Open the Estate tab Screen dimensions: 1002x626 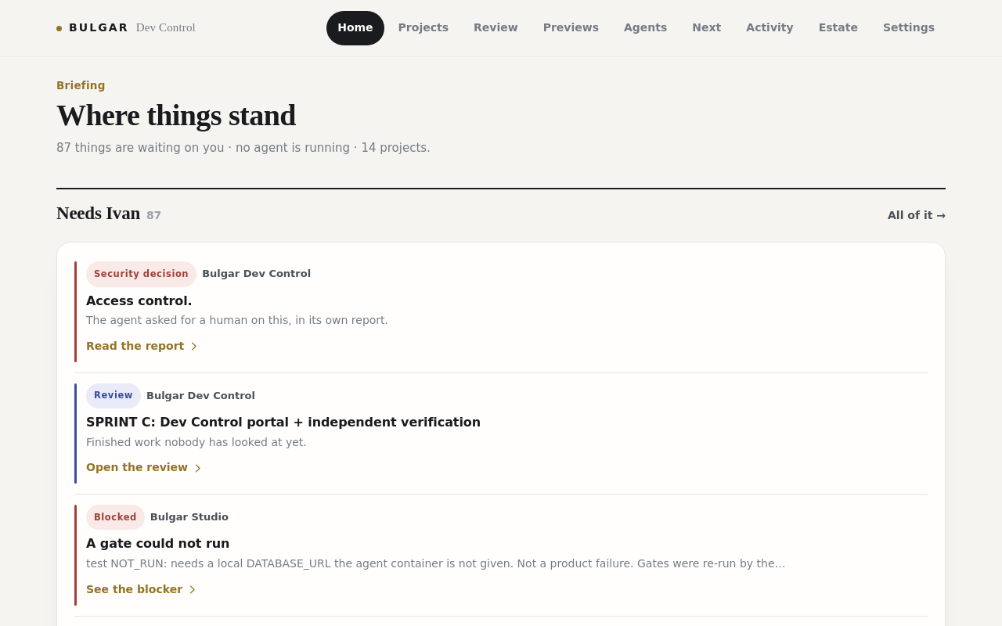(x=838, y=28)
